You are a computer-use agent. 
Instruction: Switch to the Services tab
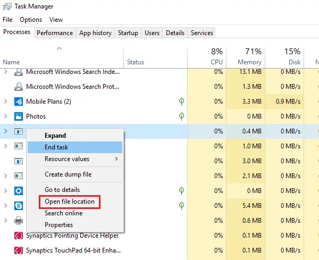(202, 33)
